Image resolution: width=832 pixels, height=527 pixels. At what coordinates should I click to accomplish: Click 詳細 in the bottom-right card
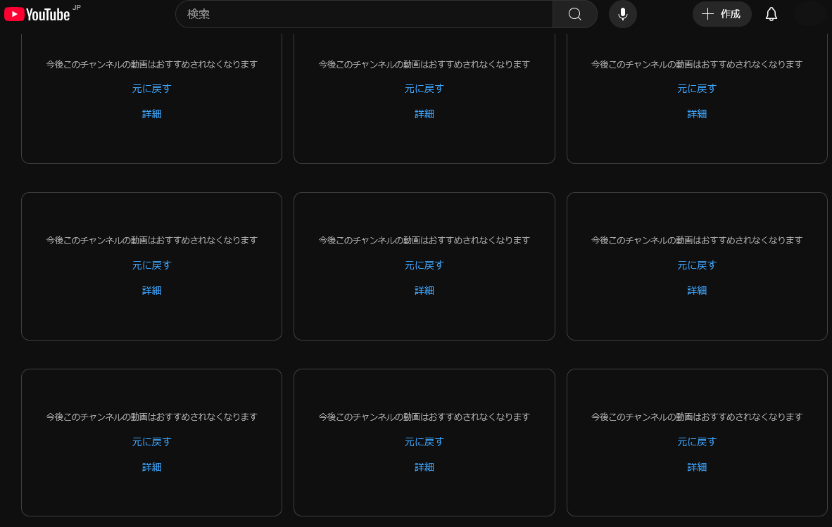[697, 467]
